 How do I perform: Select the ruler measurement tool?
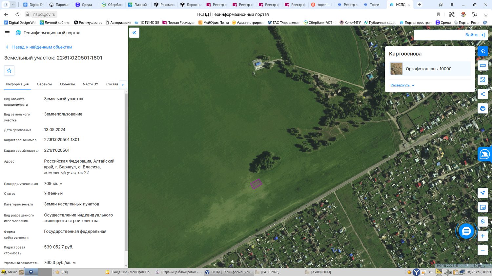coord(483,65)
